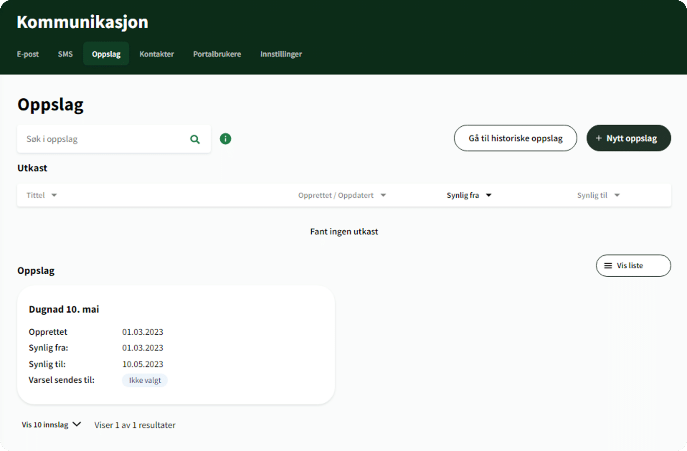Click the hamburger icon in Vis liste
Screen dimensions: 687x451
[x=608, y=266]
